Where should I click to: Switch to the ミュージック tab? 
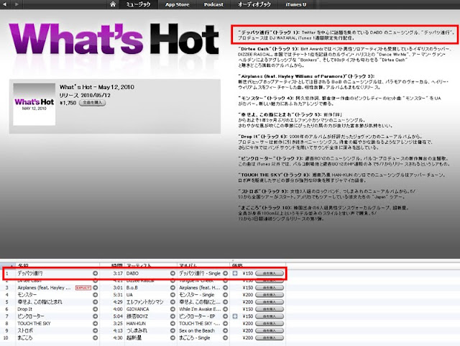click(138, 4)
